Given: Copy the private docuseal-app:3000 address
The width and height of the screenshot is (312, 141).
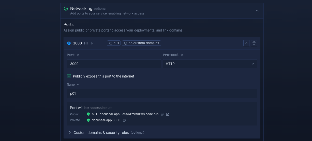Looking at the screenshot, I should tap(124, 120).
